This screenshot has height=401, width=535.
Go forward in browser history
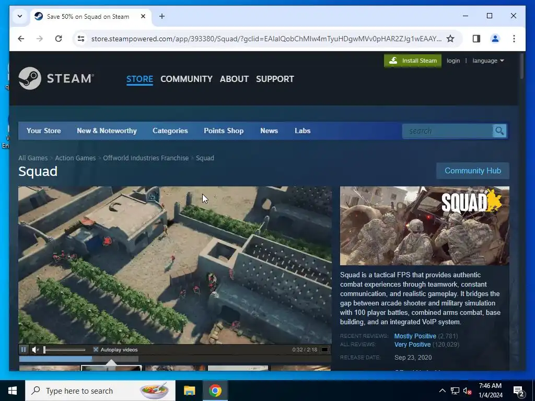[x=40, y=39]
